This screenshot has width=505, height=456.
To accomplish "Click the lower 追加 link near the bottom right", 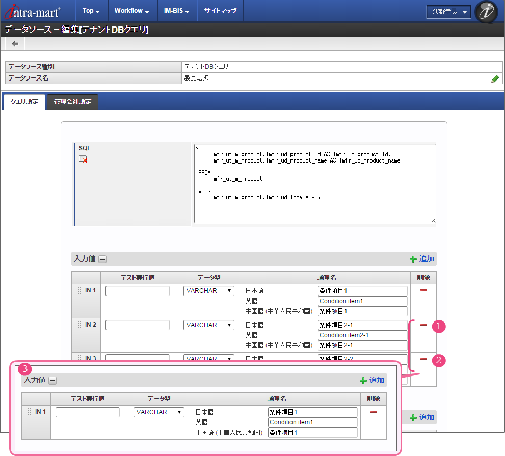I will (x=422, y=417).
